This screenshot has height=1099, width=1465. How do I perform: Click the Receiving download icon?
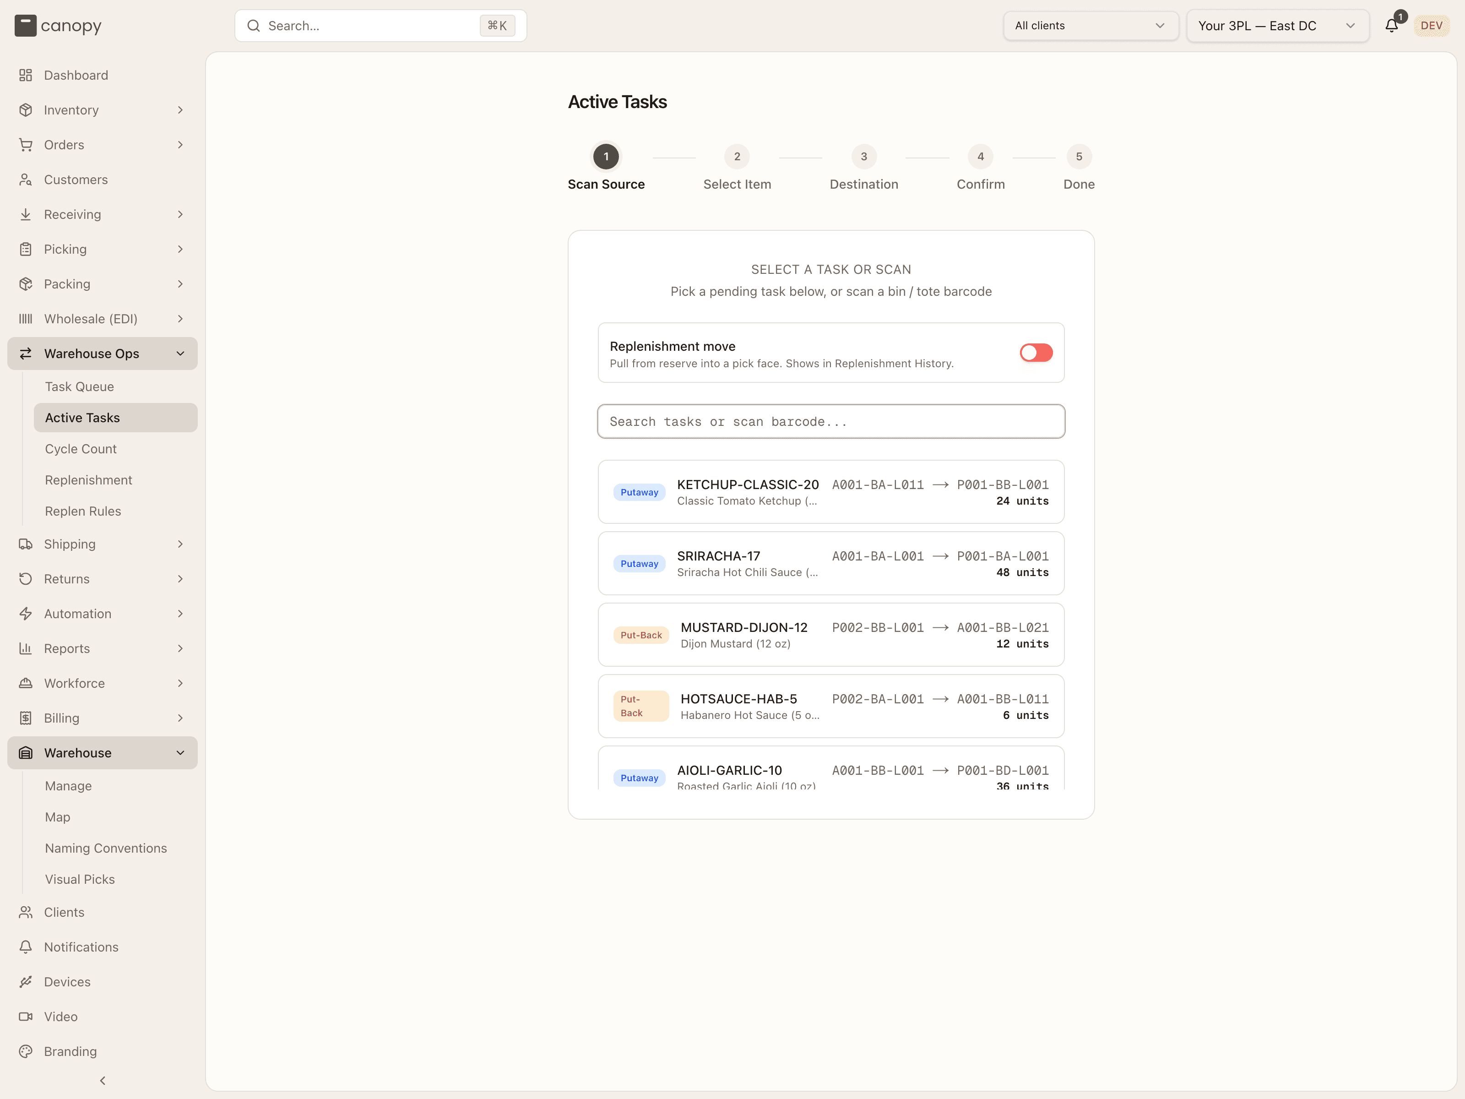26,214
